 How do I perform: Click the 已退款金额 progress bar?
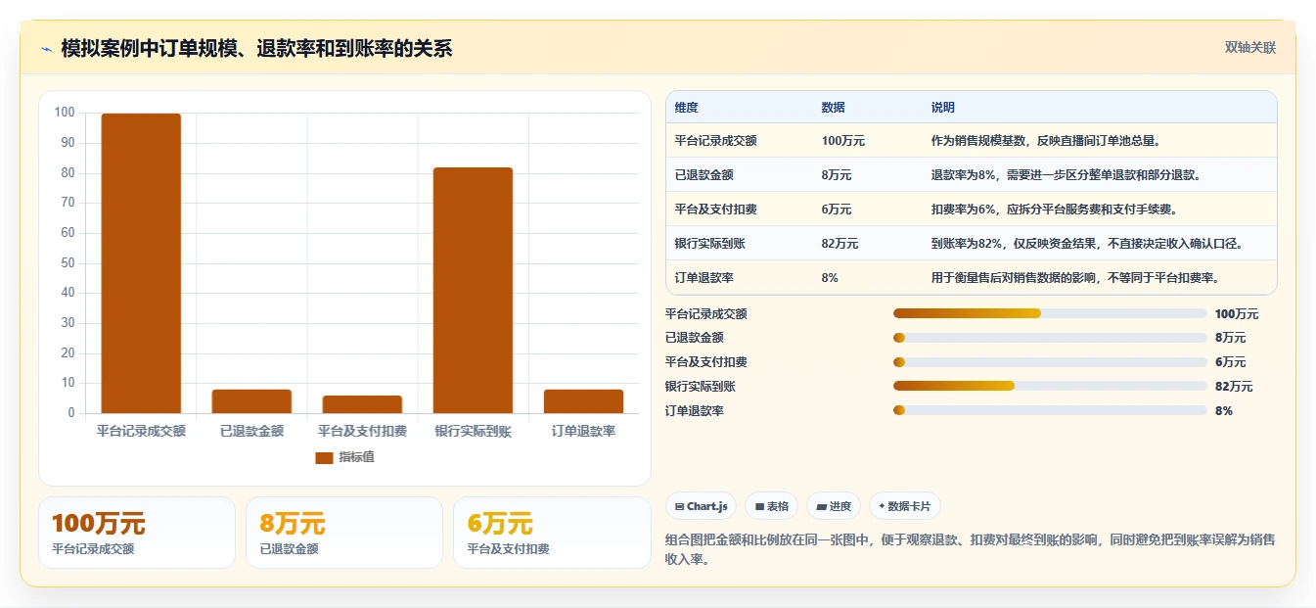pyautogui.click(x=1050, y=338)
